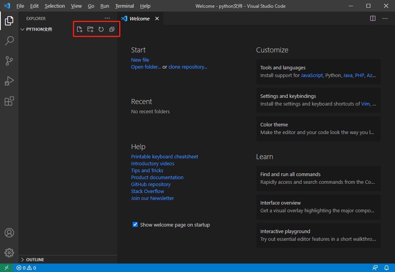
Task: Open feedback icon in status bar
Action: click(375, 268)
